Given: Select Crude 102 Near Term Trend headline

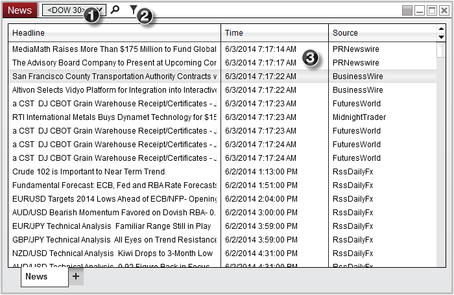Looking at the screenshot, I should point(114,172).
